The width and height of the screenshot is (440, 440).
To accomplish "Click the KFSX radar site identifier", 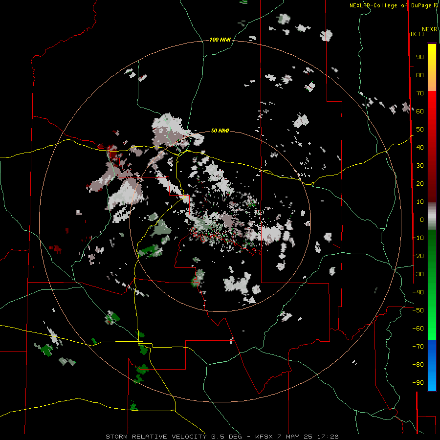I will (x=264, y=437).
